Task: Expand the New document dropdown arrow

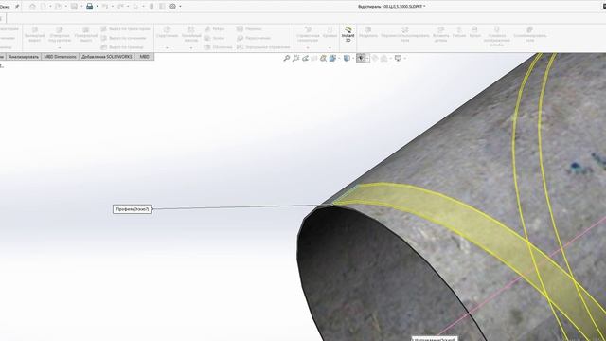Action: [50, 7]
